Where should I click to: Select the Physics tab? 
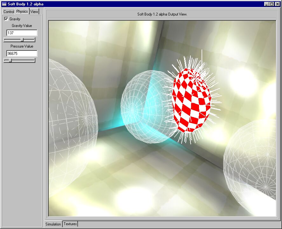pos(22,11)
